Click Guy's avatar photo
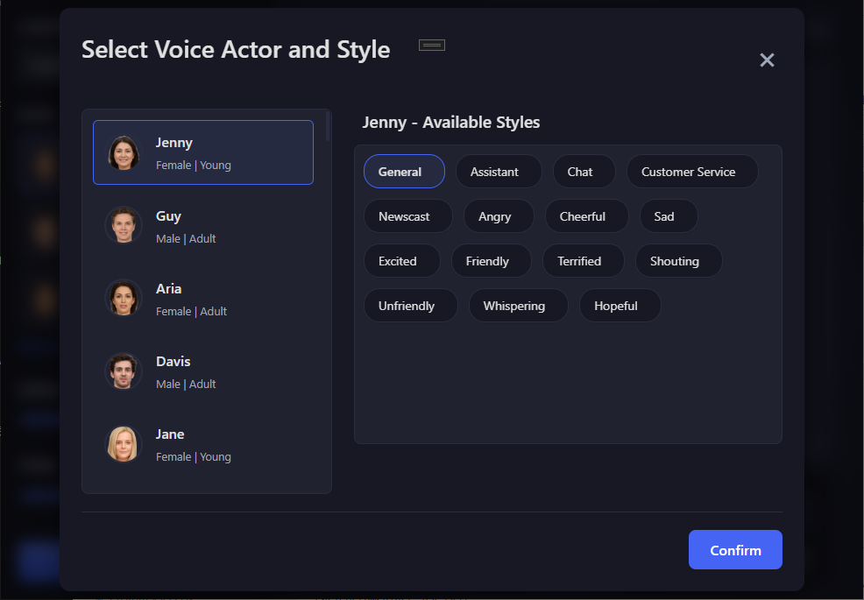 point(124,225)
